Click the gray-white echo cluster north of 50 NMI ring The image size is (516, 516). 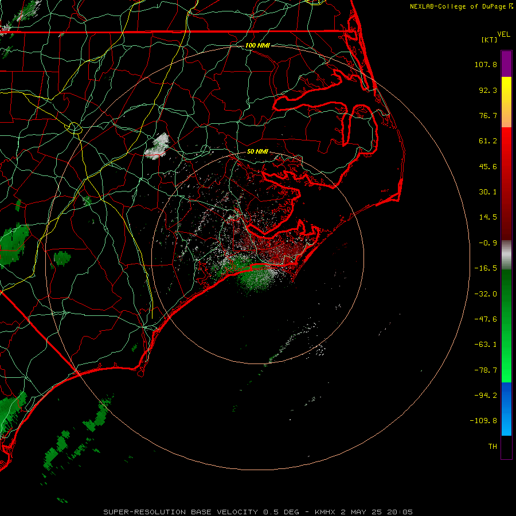click(157, 147)
